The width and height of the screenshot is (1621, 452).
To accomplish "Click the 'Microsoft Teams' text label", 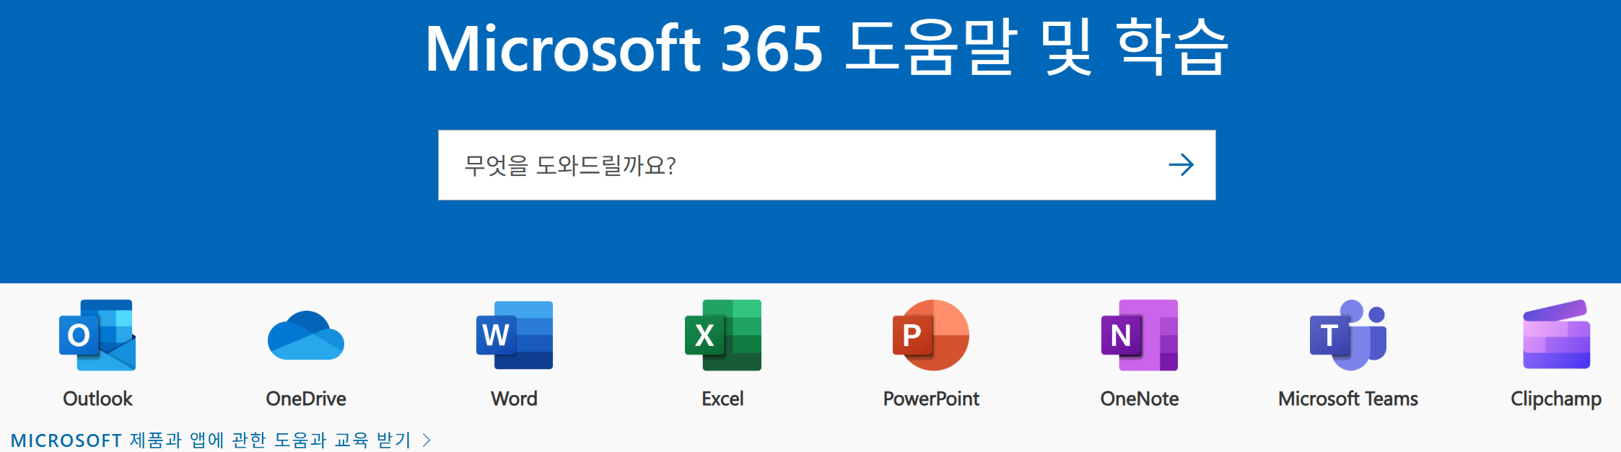I will click(x=1347, y=399).
